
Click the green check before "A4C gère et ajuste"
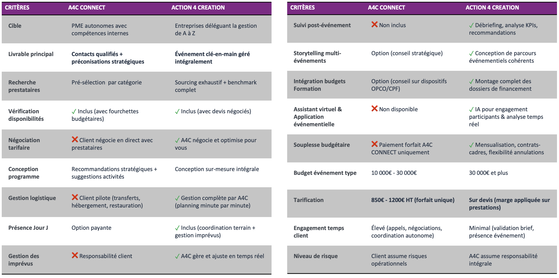click(x=177, y=256)
